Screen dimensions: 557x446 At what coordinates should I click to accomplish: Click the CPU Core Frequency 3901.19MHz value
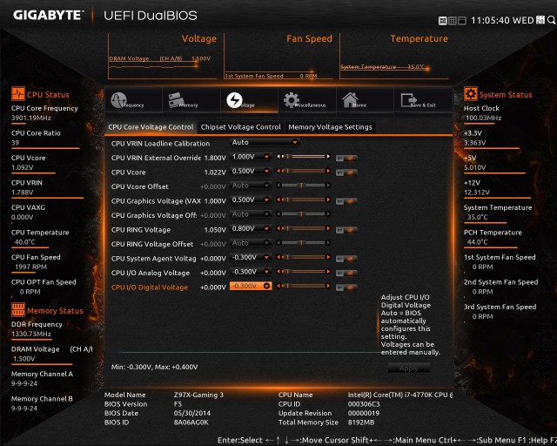31,118
